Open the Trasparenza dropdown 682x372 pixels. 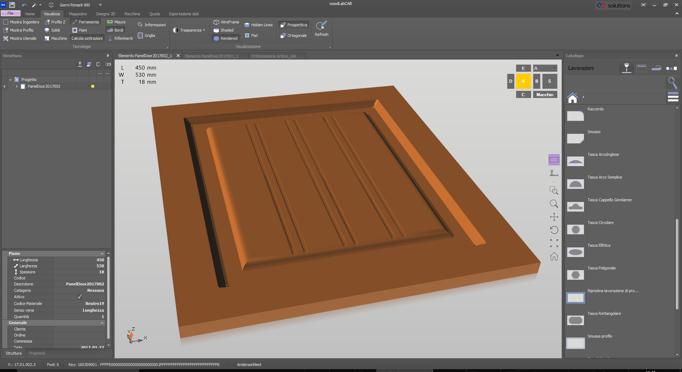[190, 30]
